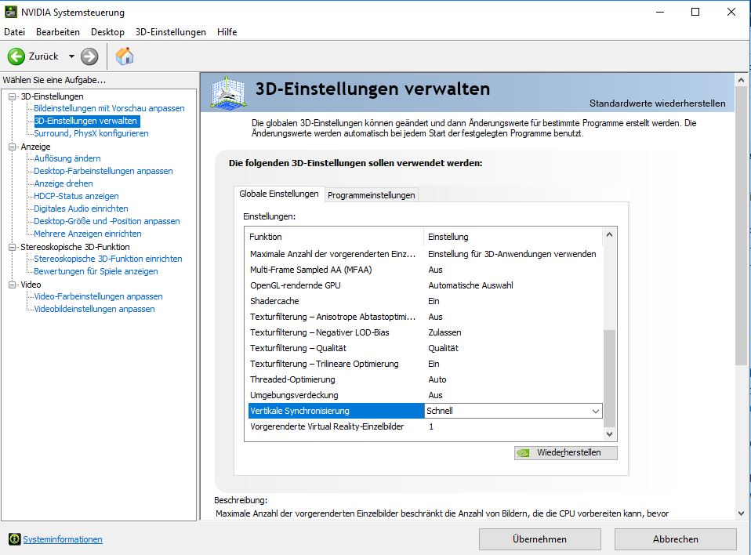Open the Bearbeiten menu
Screen dimensions: 751x555
click(58, 32)
